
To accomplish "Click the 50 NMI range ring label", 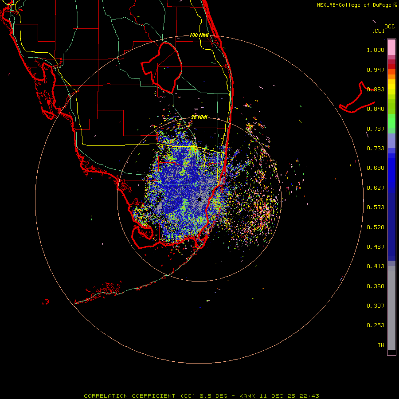I will click(x=199, y=117).
